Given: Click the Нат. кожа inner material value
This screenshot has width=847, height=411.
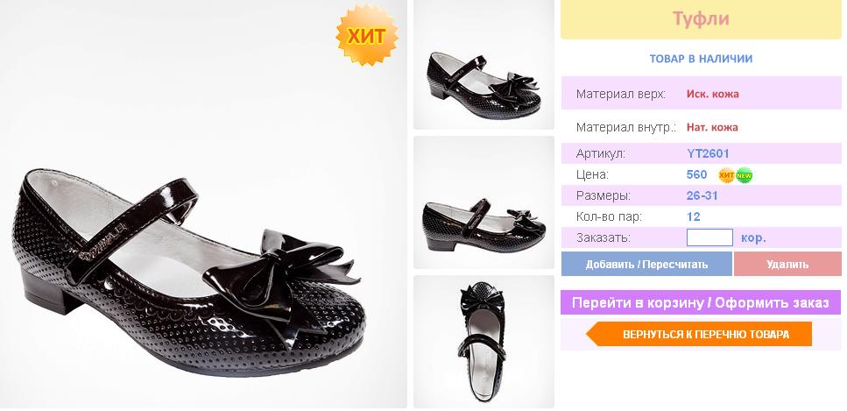Looking at the screenshot, I should [712, 128].
